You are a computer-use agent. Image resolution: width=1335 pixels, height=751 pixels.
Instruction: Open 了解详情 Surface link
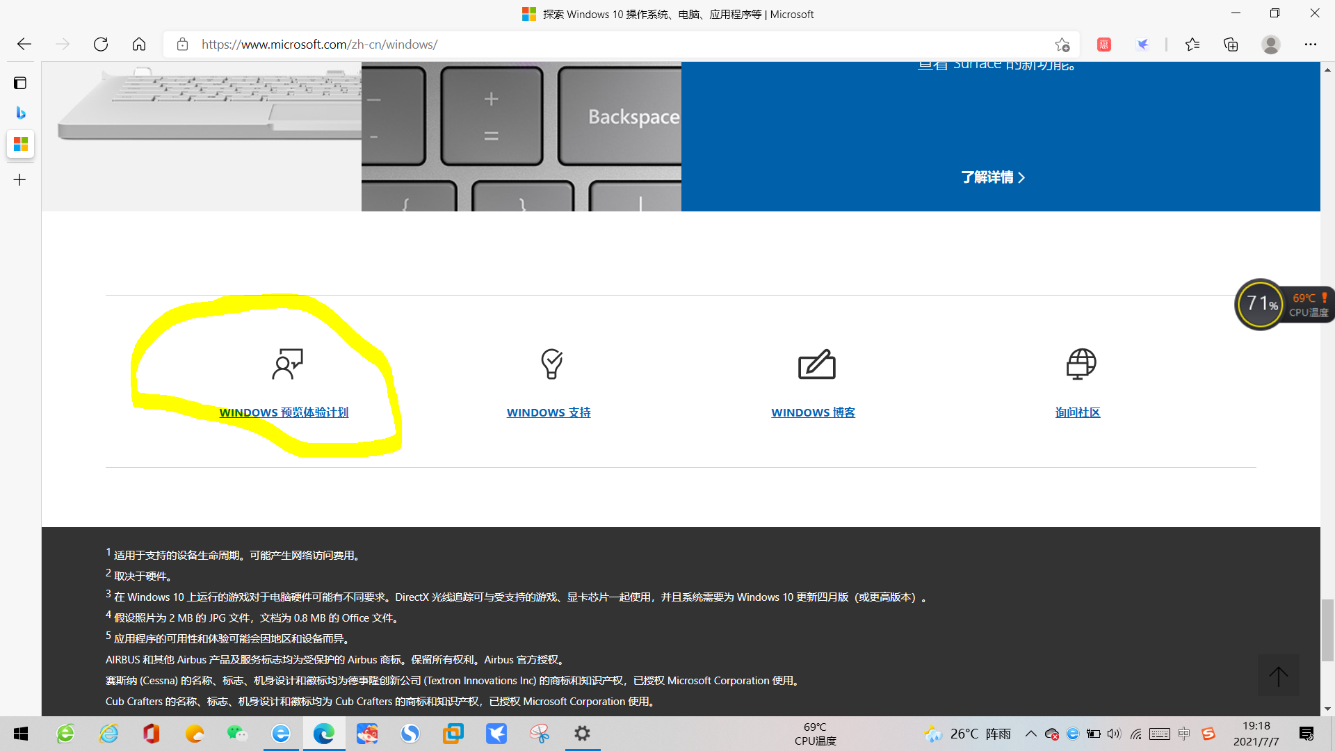[x=993, y=177]
